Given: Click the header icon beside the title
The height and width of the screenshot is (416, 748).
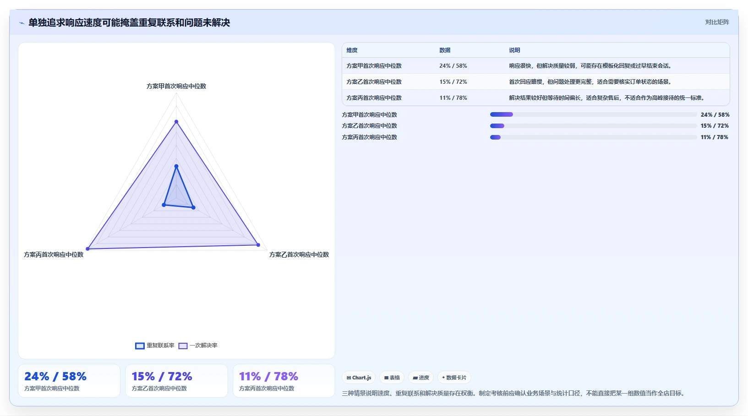Looking at the screenshot, I should tap(22, 23).
